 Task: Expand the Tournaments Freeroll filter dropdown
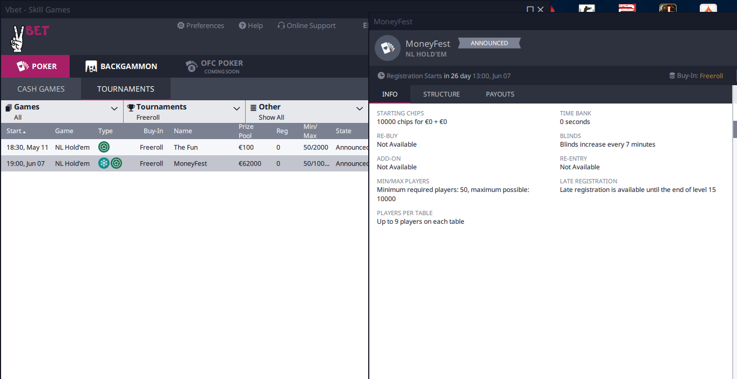184,112
